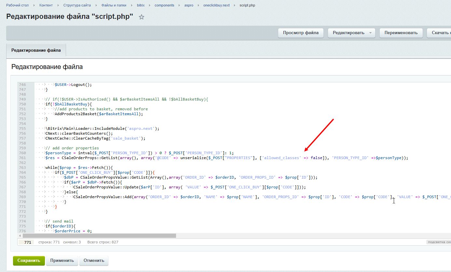The width and height of the screenshot is (451, 272).
Task: Click the arrow after Структура сайта breadcrumb
Action: pos(97,6)
